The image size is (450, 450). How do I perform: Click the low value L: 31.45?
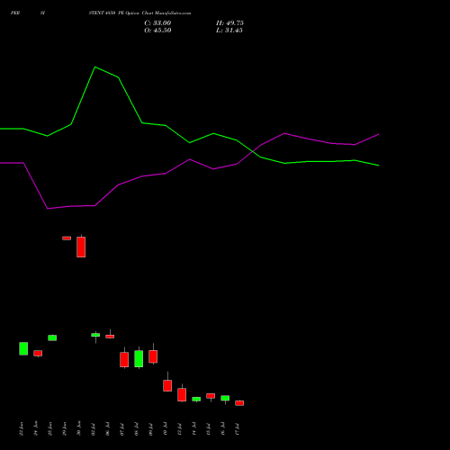[229, 31]
